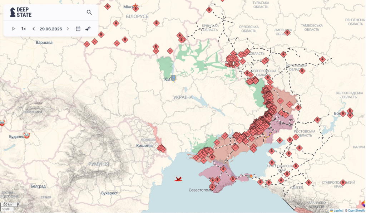
Task: Click the compare arrows icon beside the calendar
Action: [x=88, y=28]
